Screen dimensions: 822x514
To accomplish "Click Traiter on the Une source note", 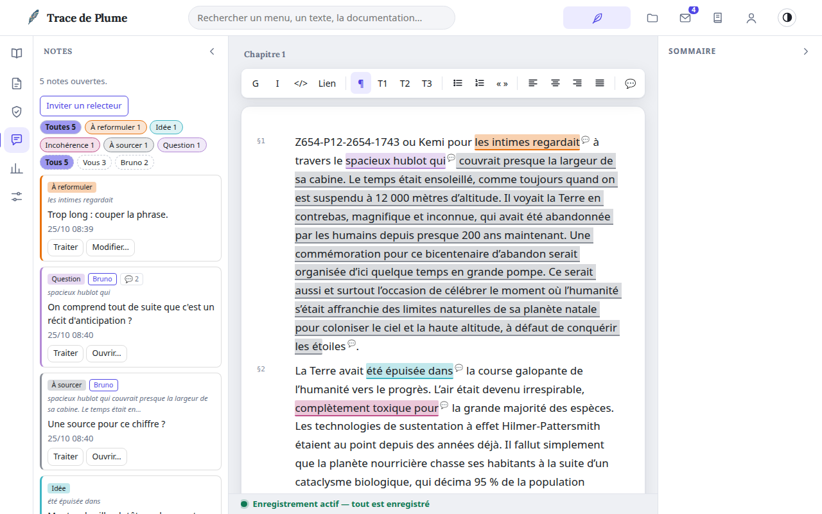I will point(66,457).
